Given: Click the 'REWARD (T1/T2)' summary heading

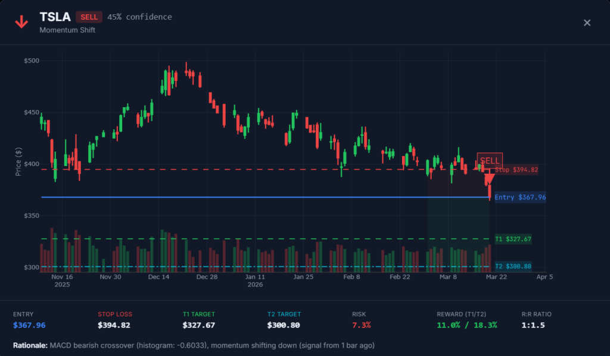Looking at the screenshot, I should pos(462,314).
